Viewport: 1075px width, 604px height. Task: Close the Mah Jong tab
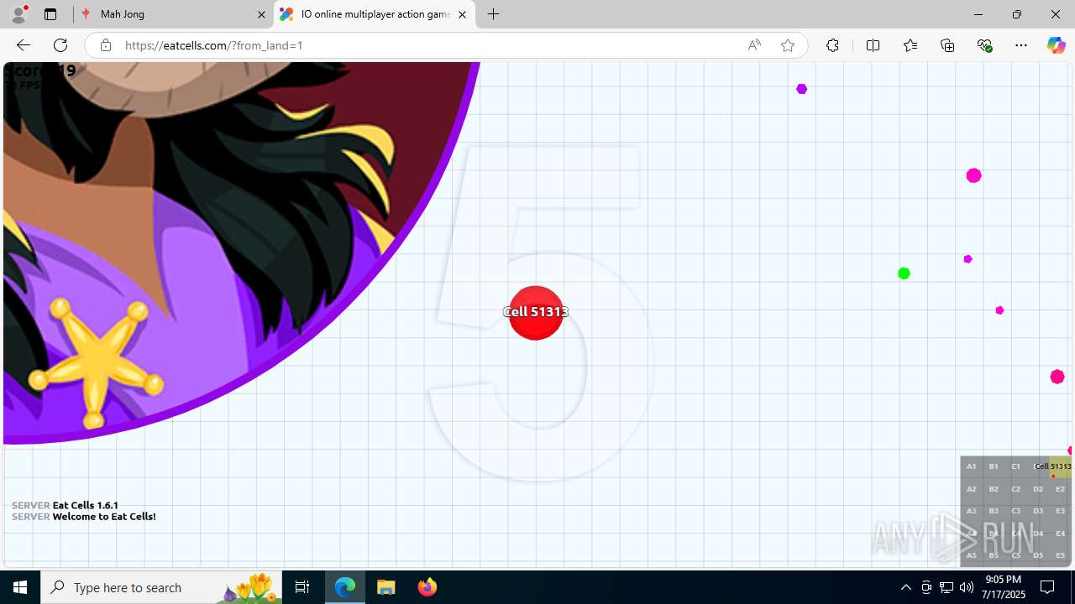click(x=261, y=14)
